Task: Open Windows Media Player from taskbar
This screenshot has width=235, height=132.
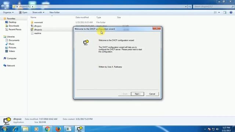Action: click(x=36, y=129)
